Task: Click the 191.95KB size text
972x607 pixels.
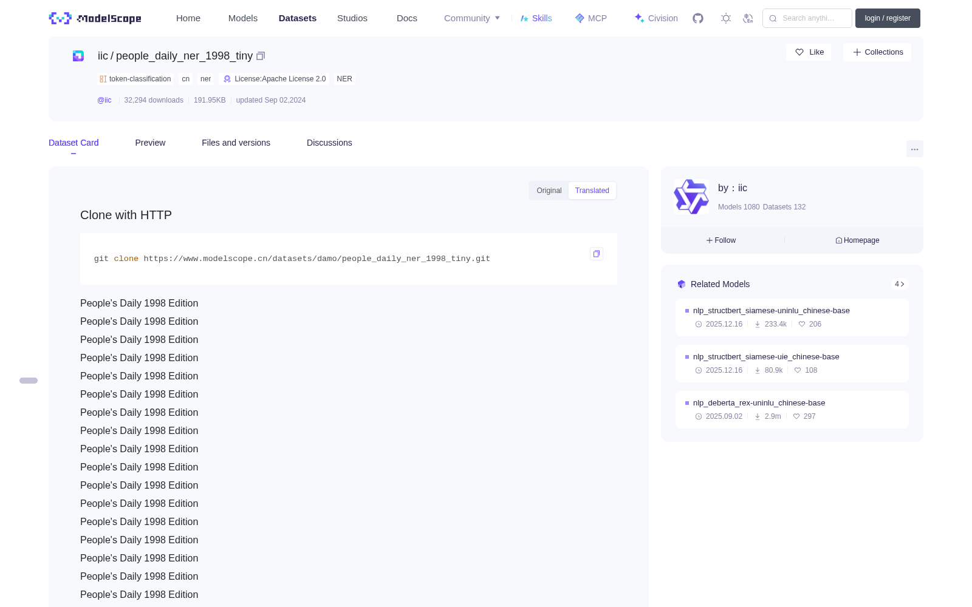Action: tap(210, 100)
